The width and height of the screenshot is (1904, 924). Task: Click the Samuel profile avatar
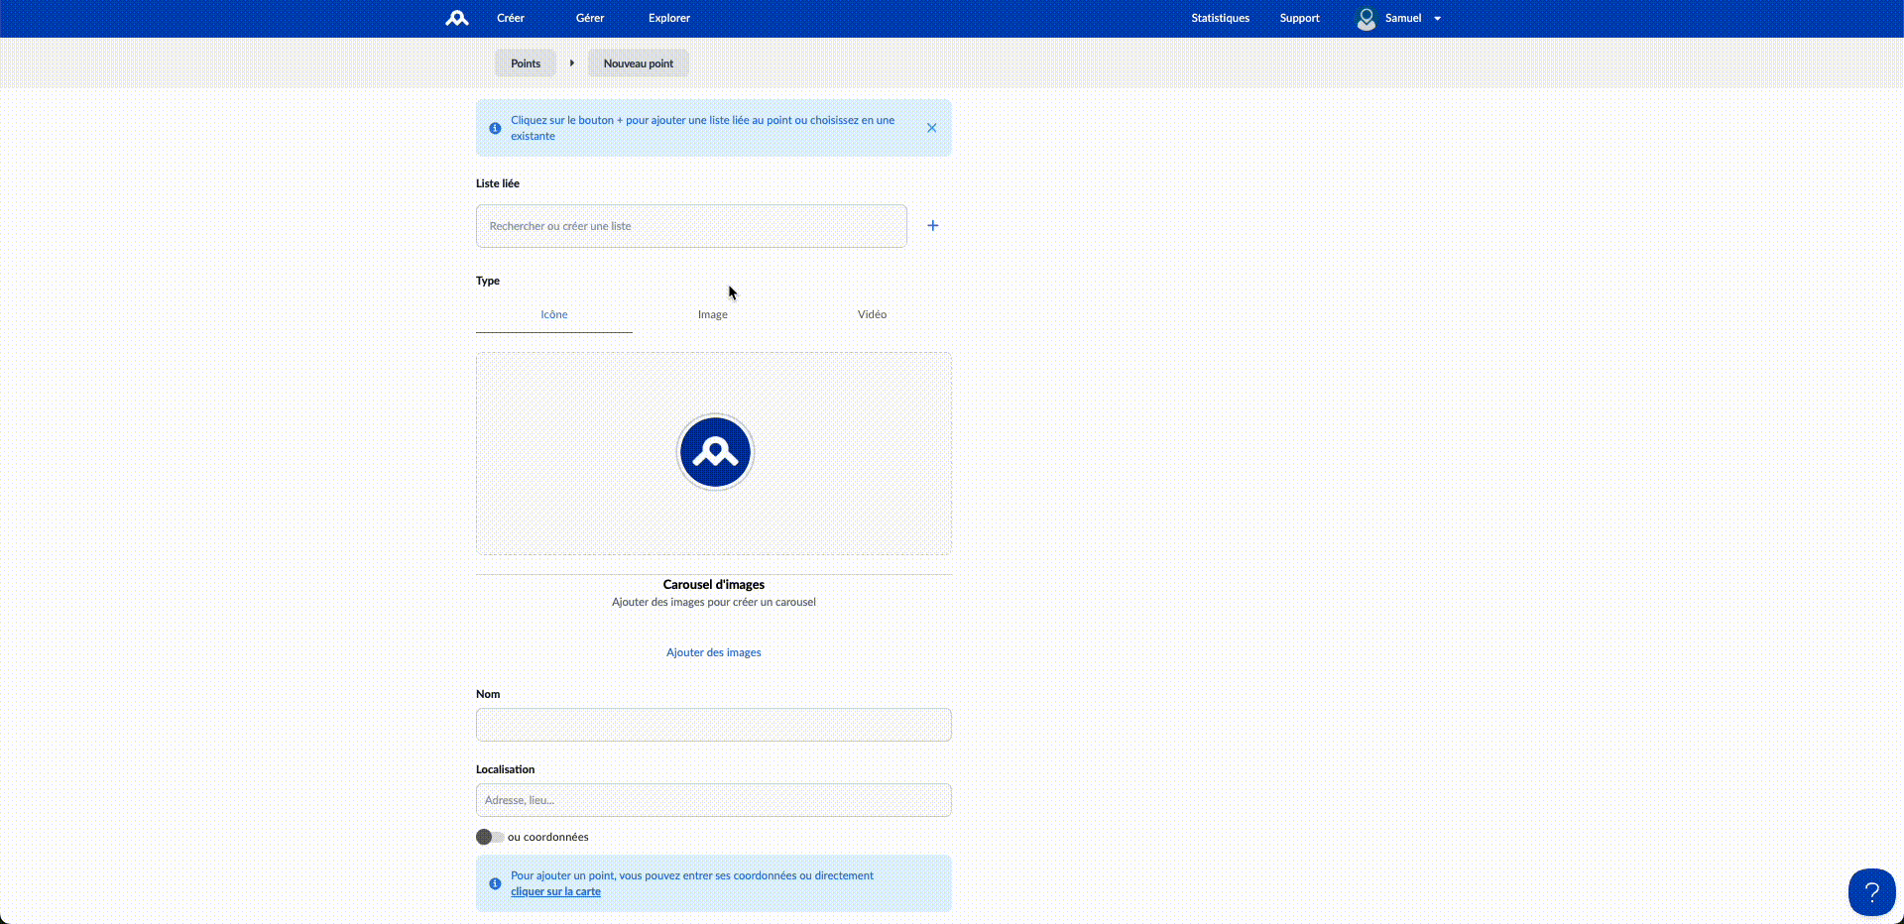click(x=1367, y=19)
